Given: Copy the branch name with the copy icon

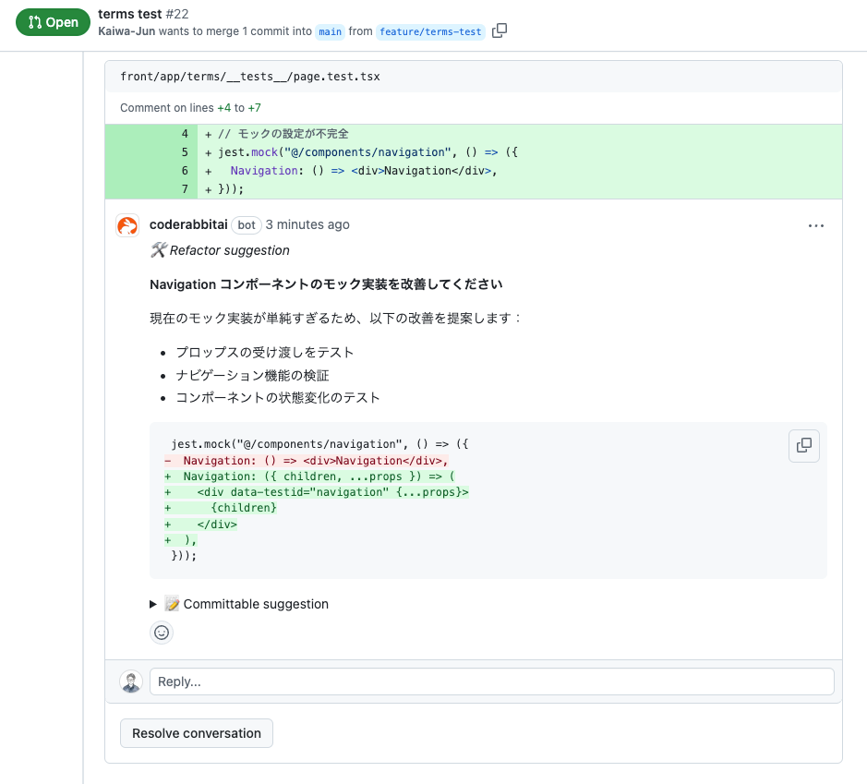Looking at the screenshot, I should [x=499, y=30].
